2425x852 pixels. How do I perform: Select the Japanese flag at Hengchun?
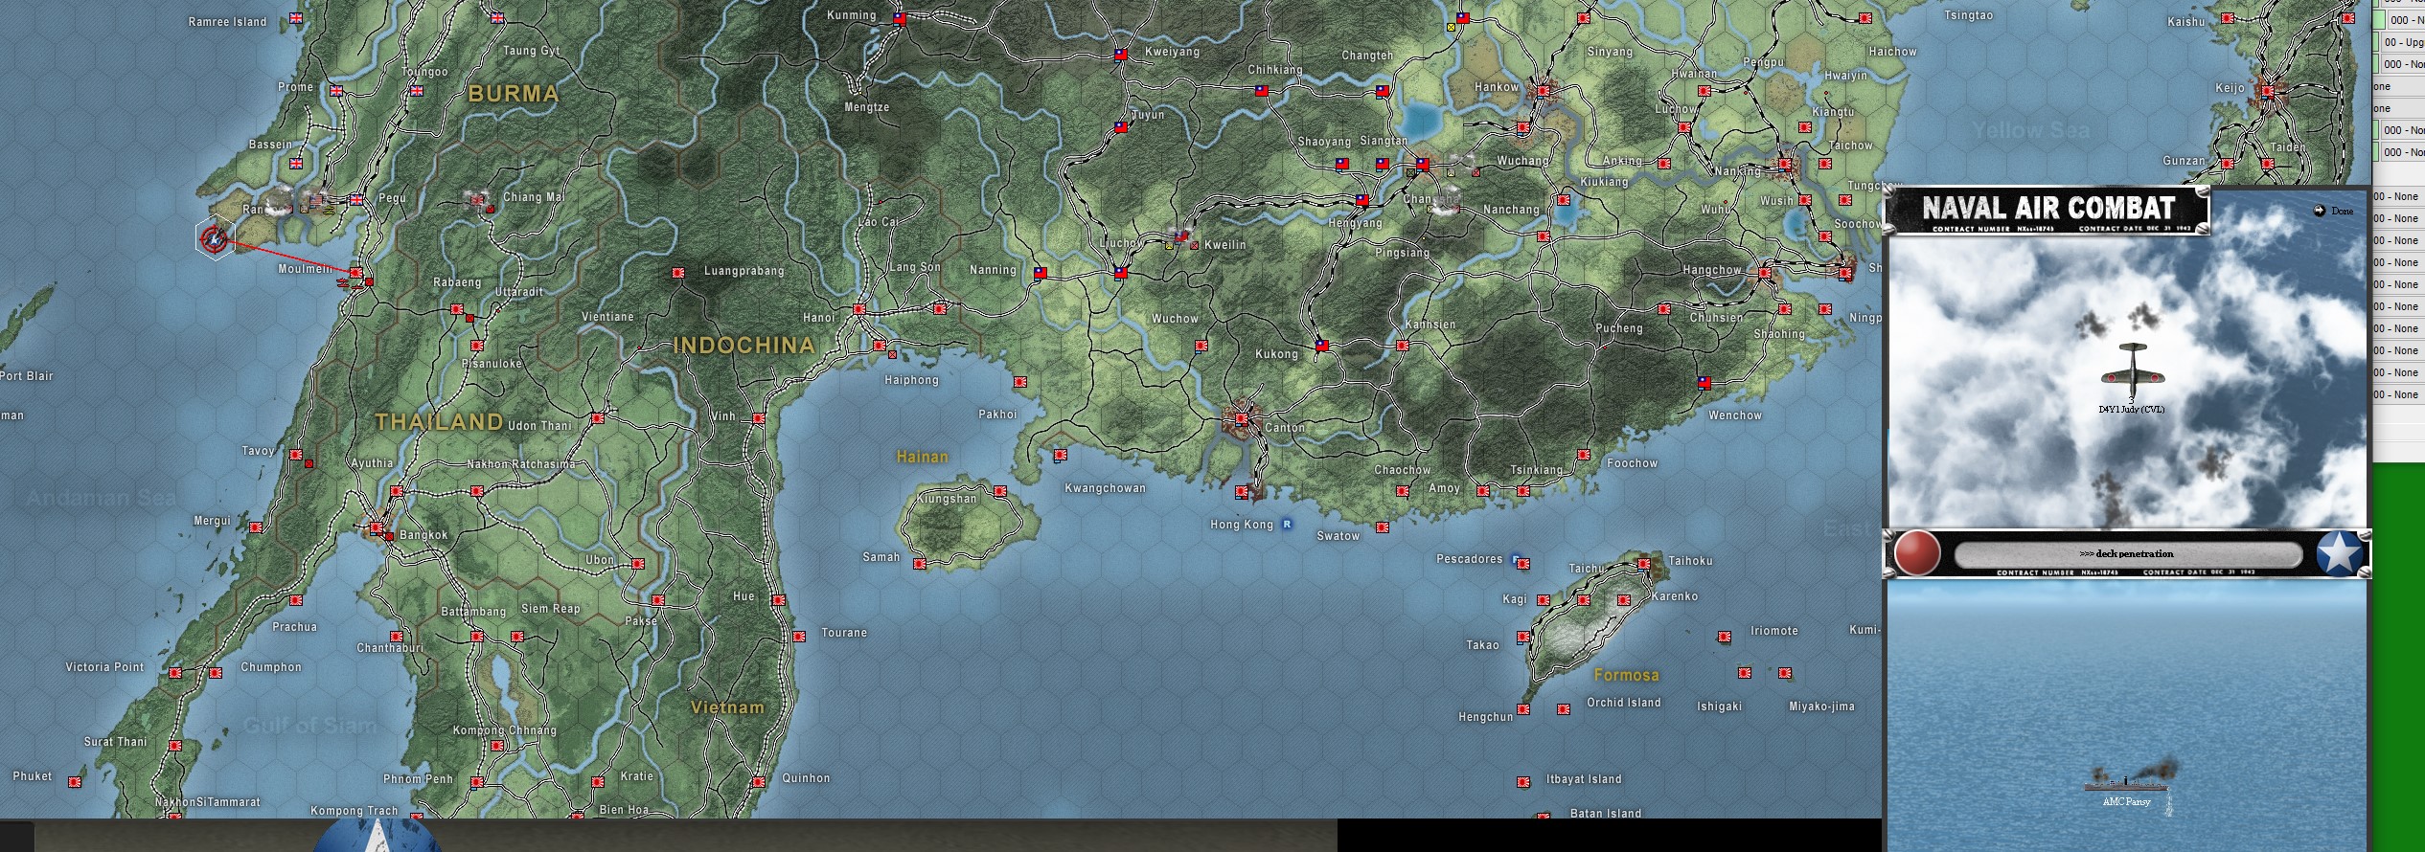1523,709
